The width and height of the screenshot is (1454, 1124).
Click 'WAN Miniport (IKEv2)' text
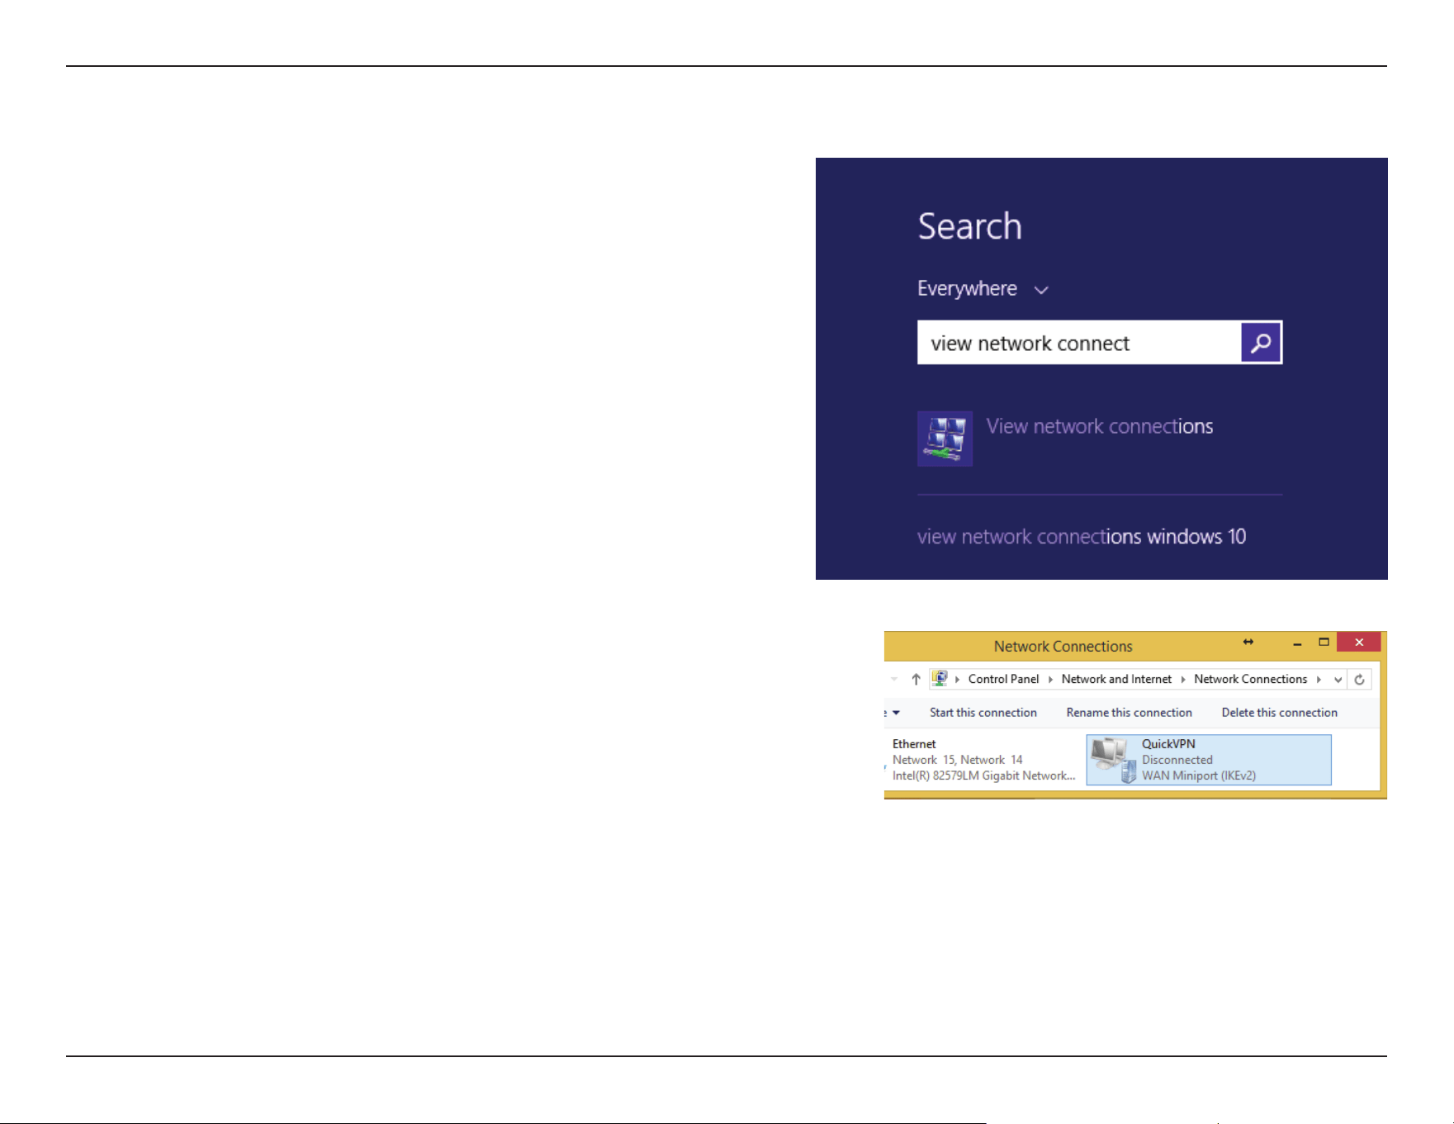[x=1198, y=775]
